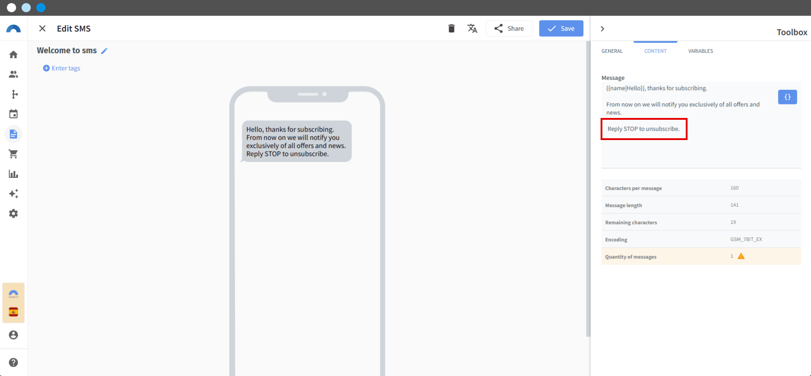Delete the SMS with the trash icon

coord(451,28)
